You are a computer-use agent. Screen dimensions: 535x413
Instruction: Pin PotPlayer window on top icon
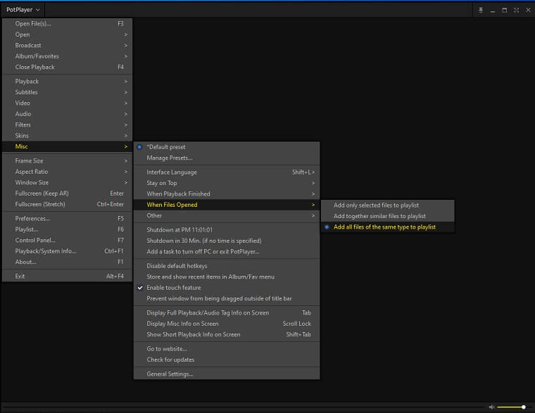click(481, 11)
